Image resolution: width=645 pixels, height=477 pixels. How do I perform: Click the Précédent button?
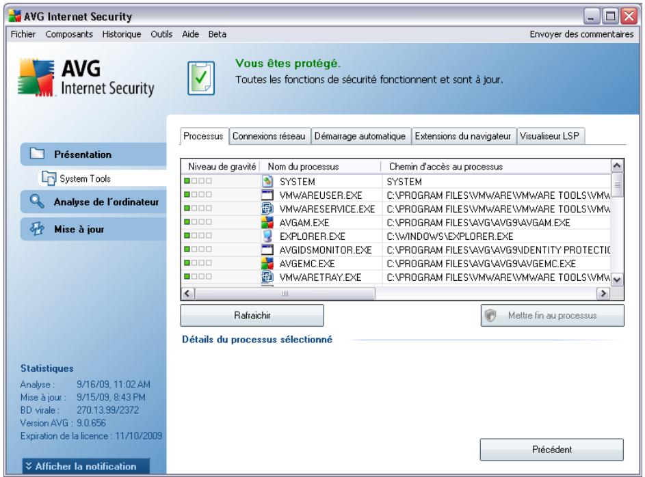click(551, 450)
